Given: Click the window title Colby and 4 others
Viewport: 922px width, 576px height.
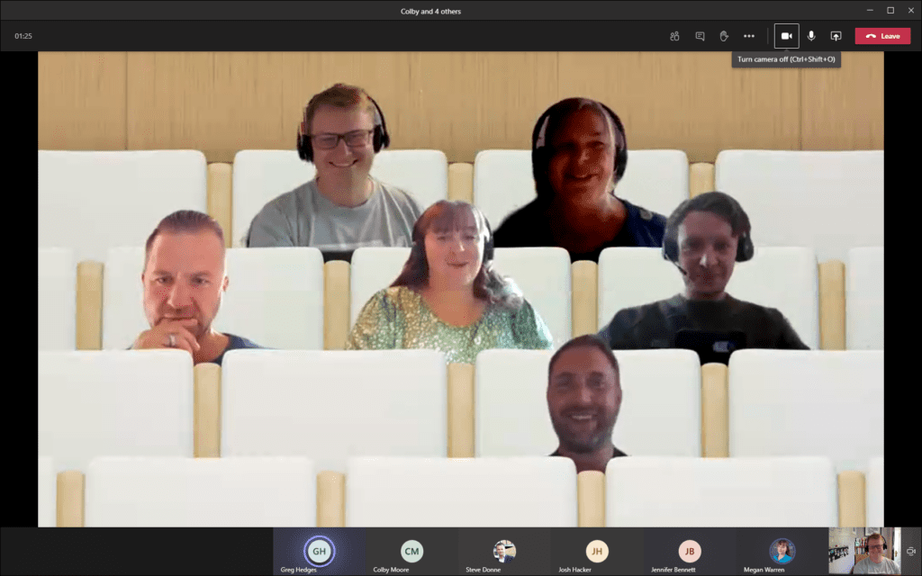Looking at the screenshot, I should [x=431, y=11].
